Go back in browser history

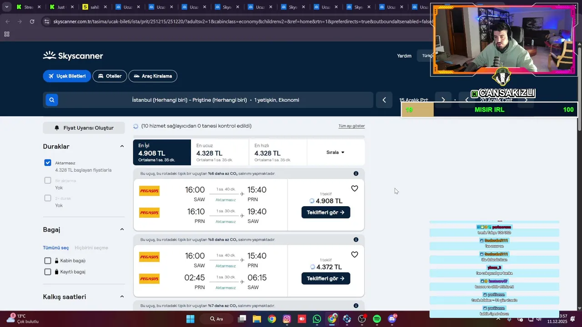click(8, 21)
